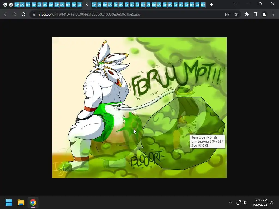Show hidden system tray icons
The height and width of the screenshot is (209, 279).
pyautogui.click(x=231, y=202)
